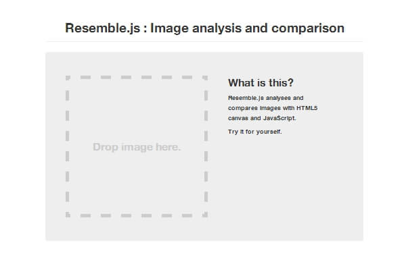Click the word "Resemble.js" in the title
Viewport: 406px width, 270px height.
click(x=102, y=28)
